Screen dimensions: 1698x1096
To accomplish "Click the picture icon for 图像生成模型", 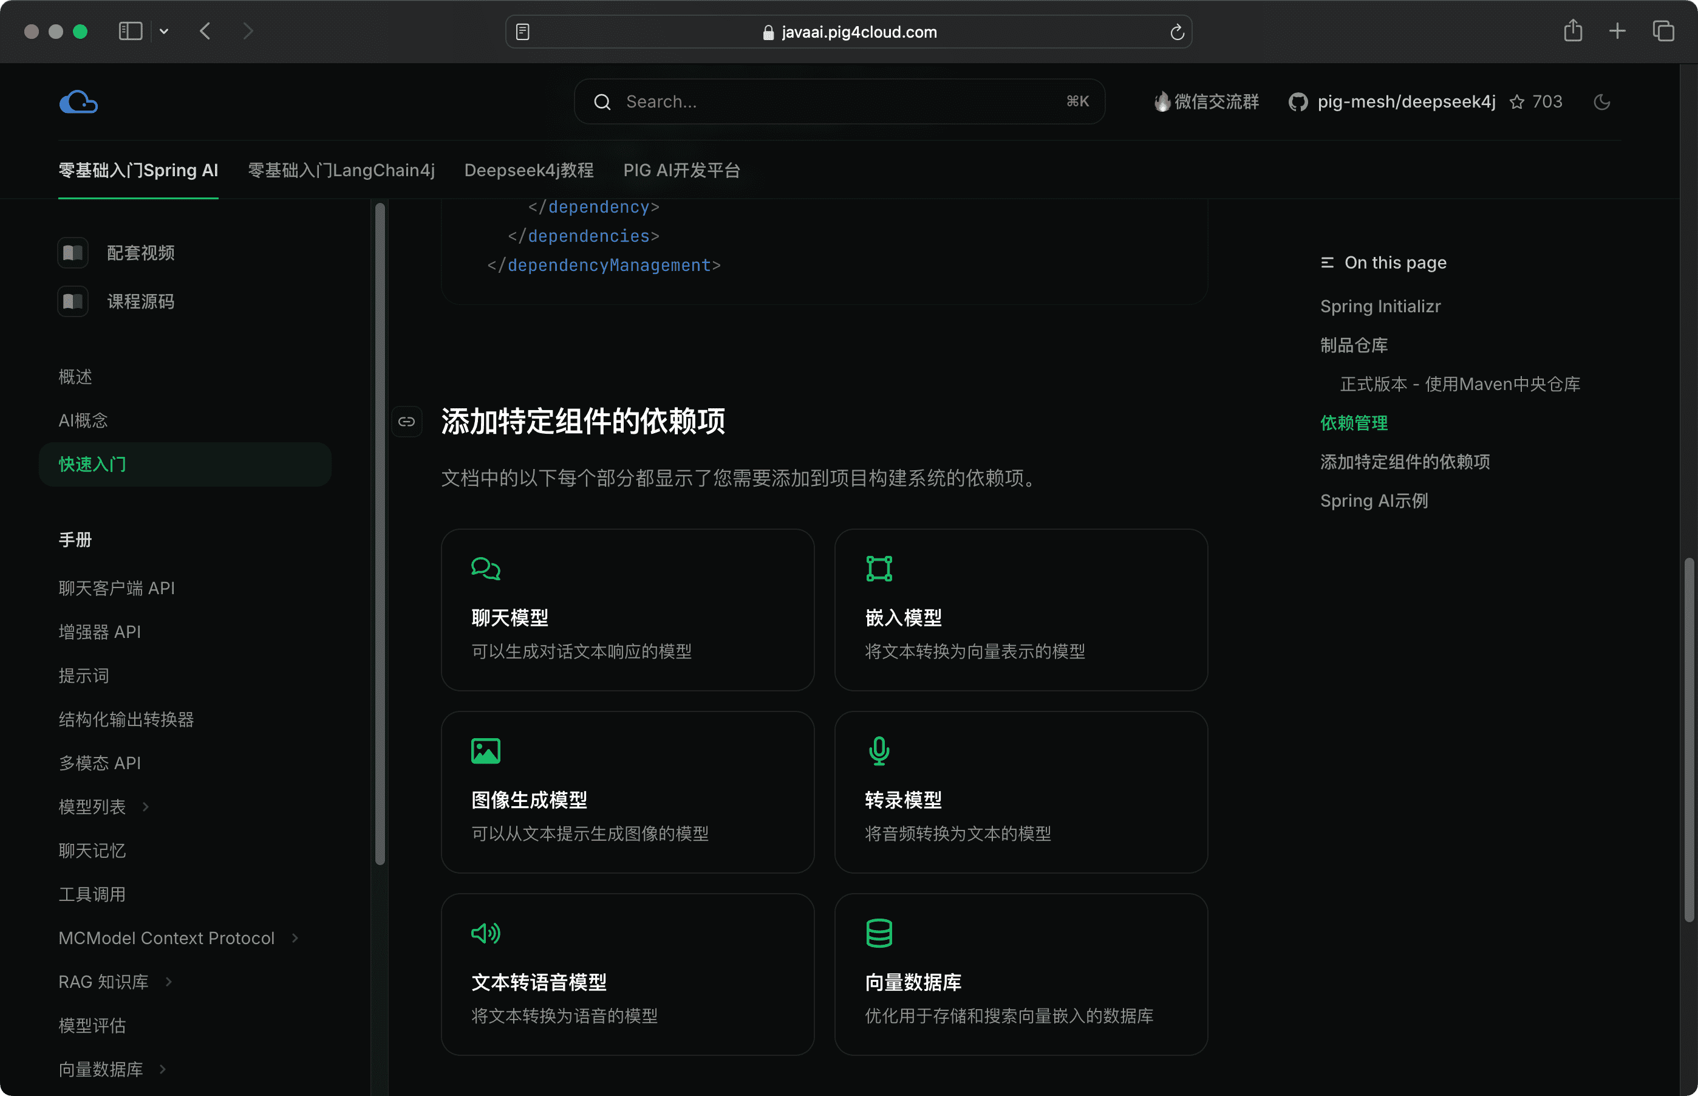I will [x=486, y=751].
